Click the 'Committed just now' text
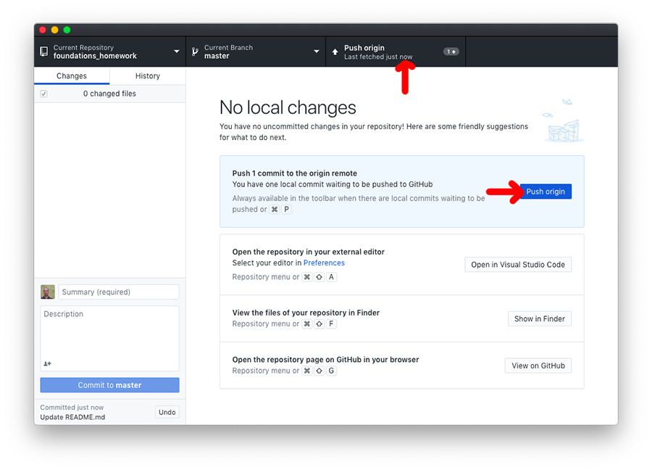Image resolution: width=652 pixels, height=470 pixels. pos(72,407)
